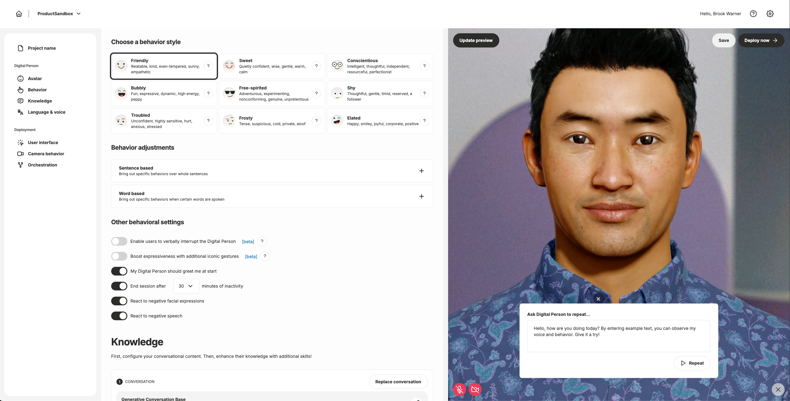Expand the Sentence based adjustments section

click(421, 171)
